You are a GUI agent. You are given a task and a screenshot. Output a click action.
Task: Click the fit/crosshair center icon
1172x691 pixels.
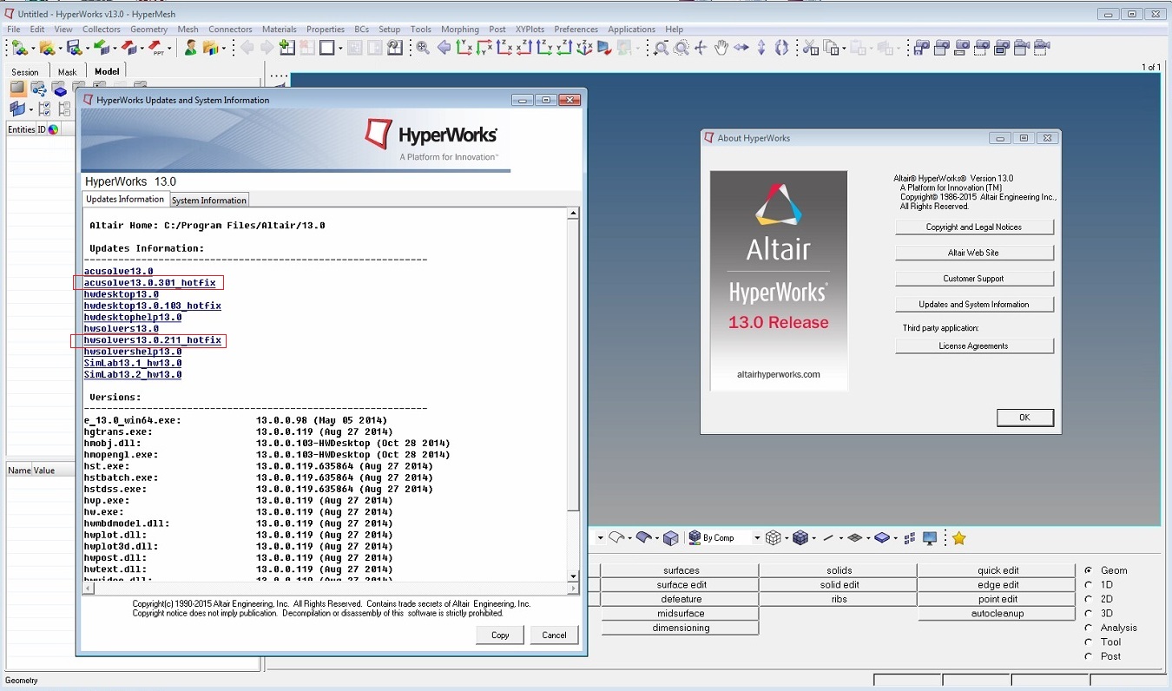tap(701, 48)
